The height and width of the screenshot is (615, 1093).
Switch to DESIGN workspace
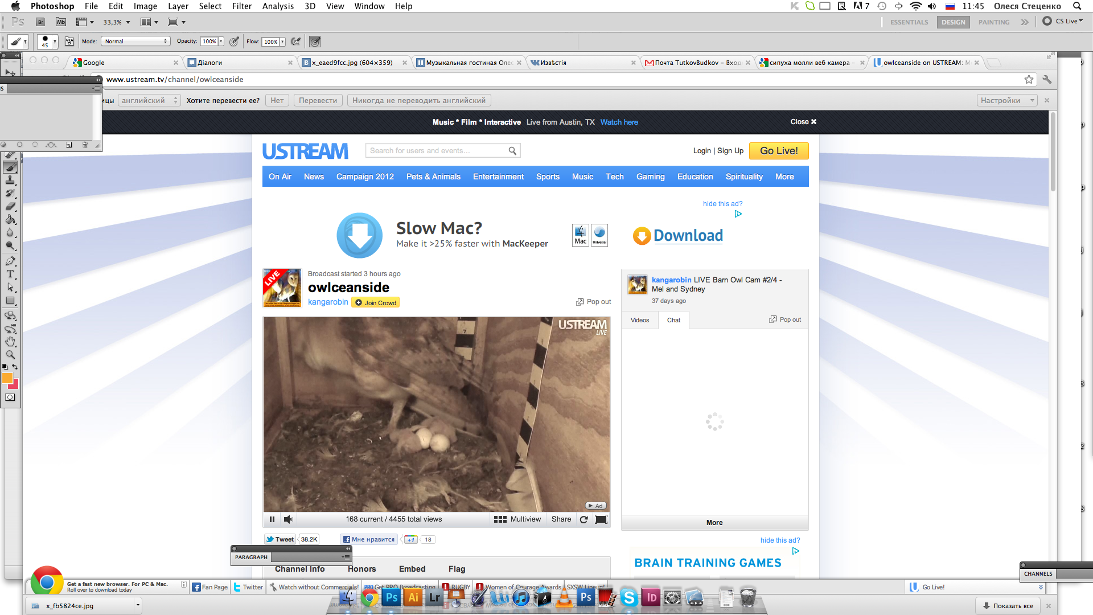[954, 22]
